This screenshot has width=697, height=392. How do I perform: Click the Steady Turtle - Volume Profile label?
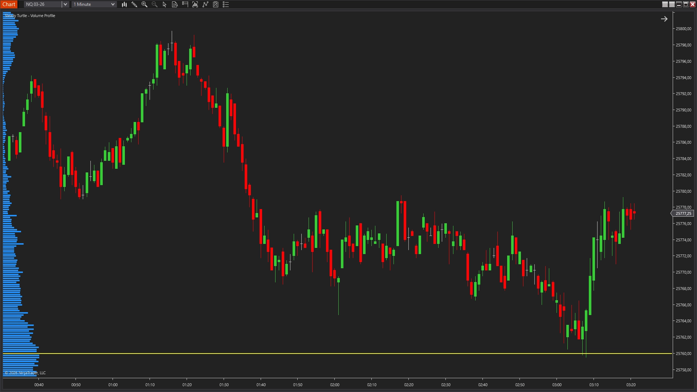click(29, 16)
